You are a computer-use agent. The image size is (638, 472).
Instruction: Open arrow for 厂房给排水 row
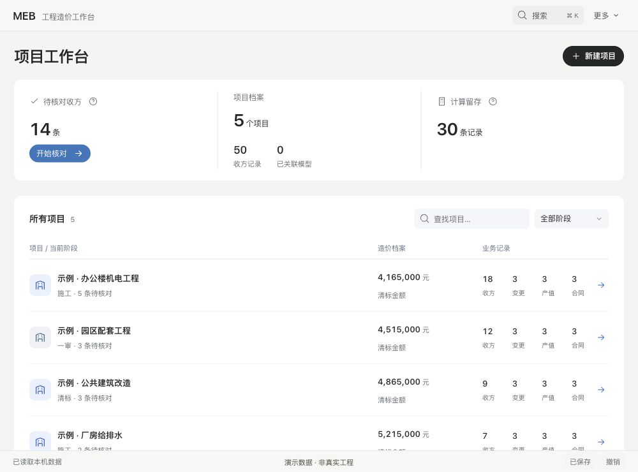click(x=601, y=442)
